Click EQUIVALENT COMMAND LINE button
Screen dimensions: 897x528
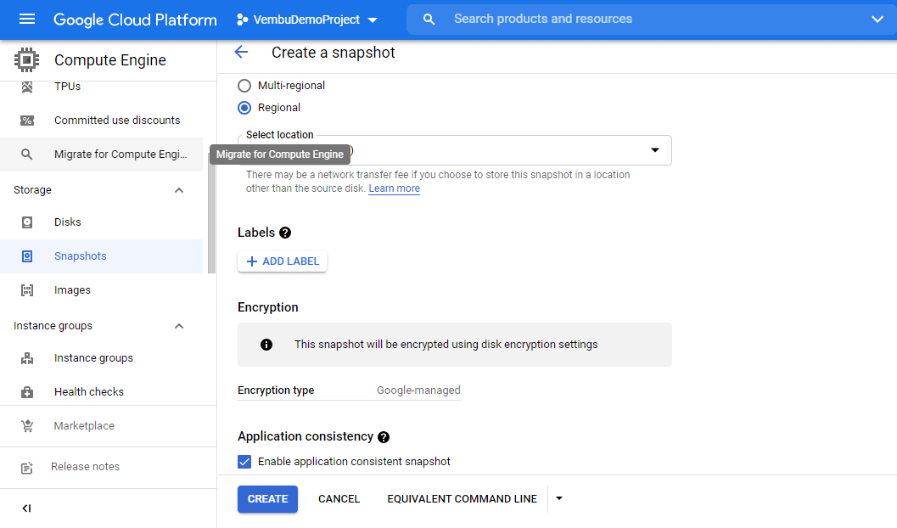[463, 499]
